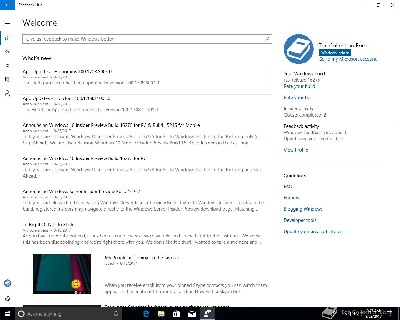Open the Settings gear in sidebar
400x320 pixels.
(x=7, y=298)
